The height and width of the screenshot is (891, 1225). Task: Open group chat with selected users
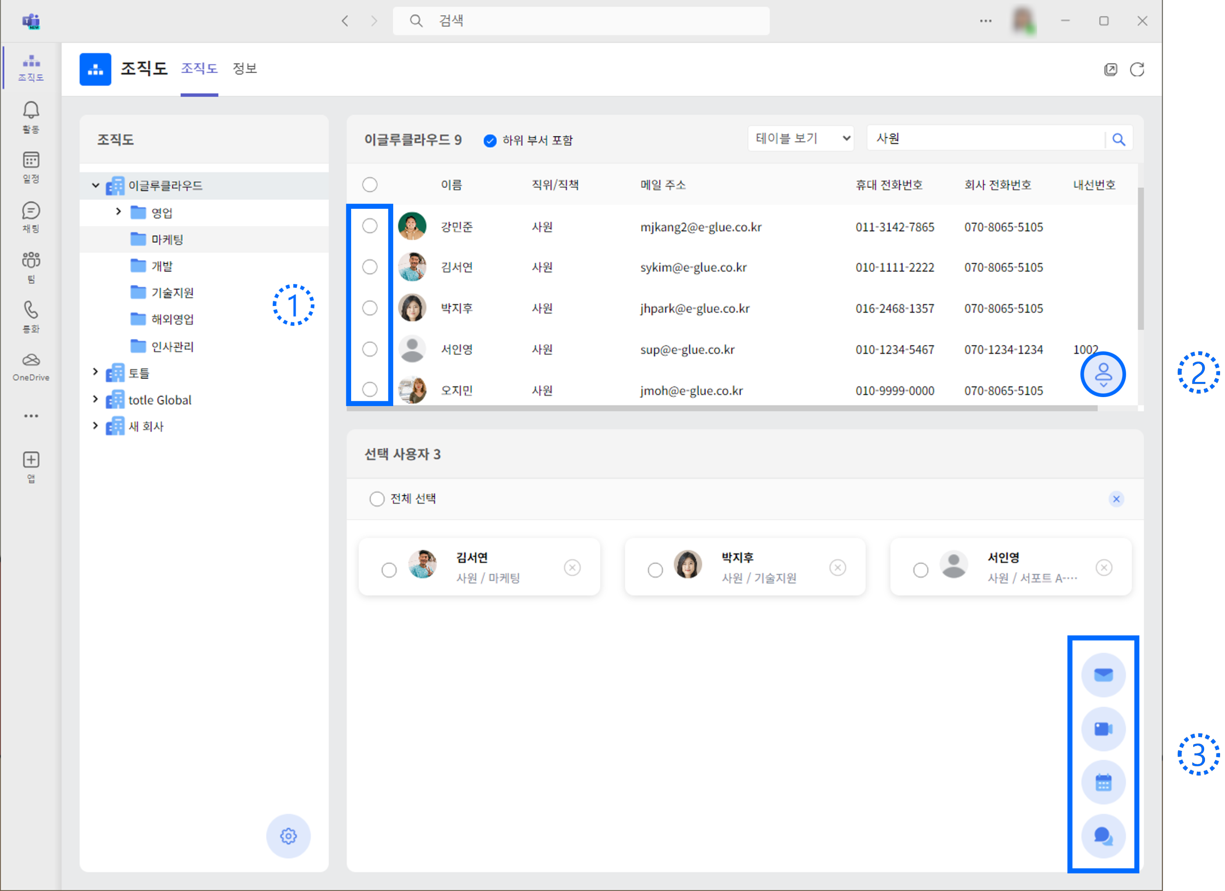tap(1103, 836)
